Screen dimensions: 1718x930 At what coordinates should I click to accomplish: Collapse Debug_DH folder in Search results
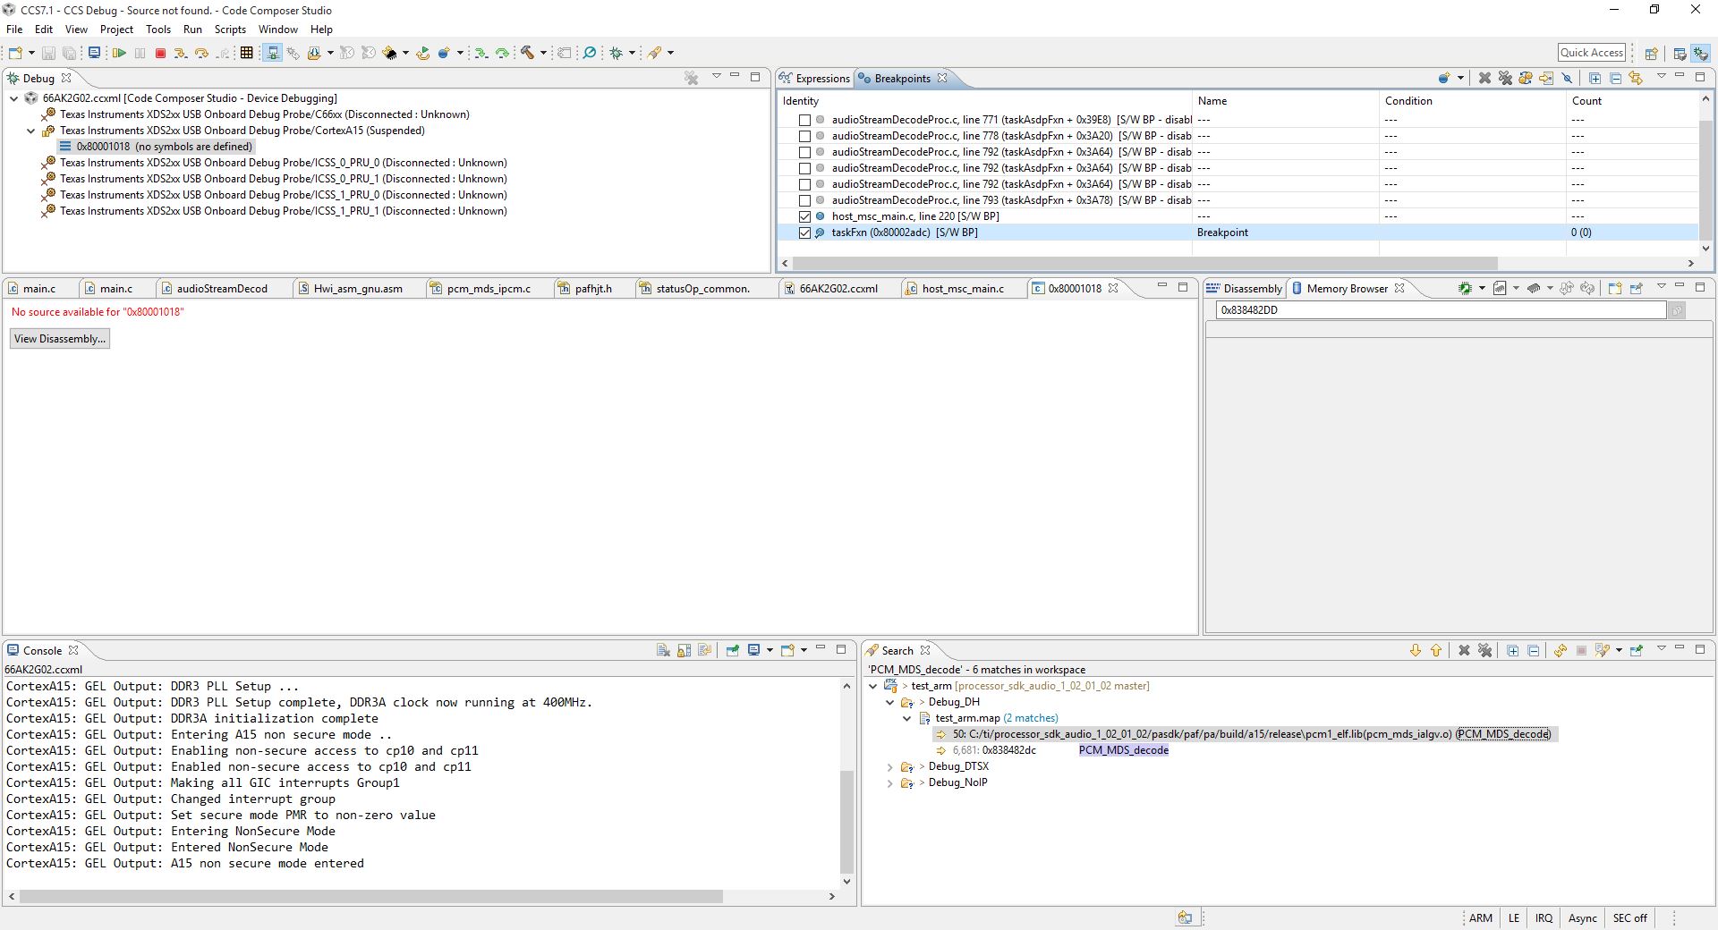pos(890,702)
